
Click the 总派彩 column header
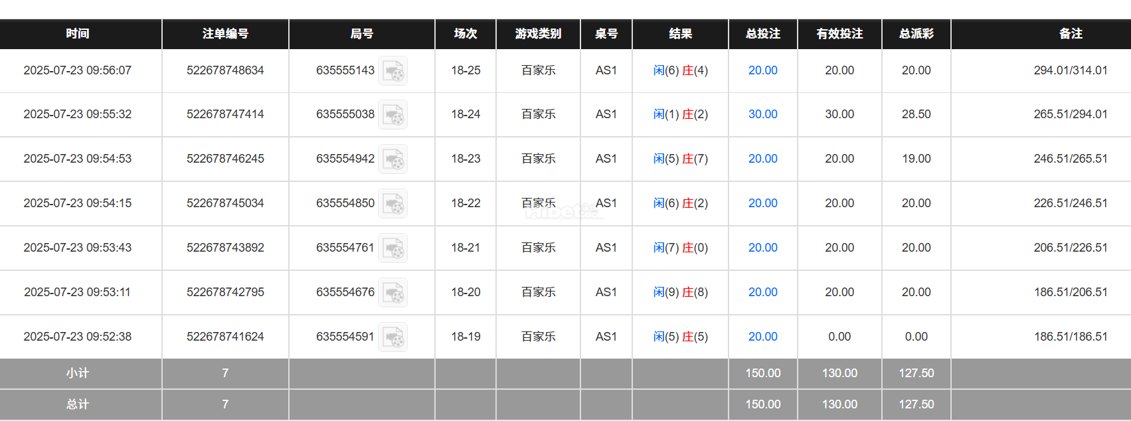click(916, 34)
